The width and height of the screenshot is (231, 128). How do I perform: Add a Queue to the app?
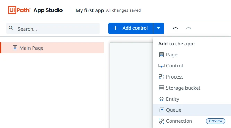click(192, 110)
